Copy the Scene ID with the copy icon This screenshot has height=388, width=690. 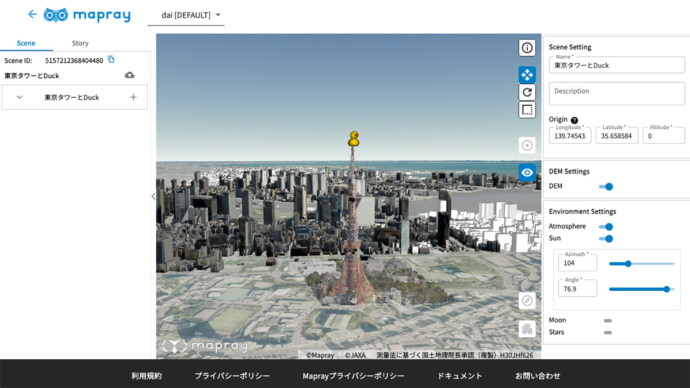coord(112,60)
